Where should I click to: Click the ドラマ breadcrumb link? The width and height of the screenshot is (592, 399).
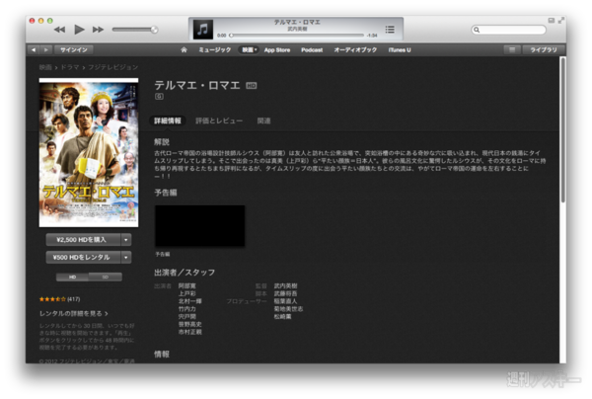pyautogui.click(x=70, y=67)
